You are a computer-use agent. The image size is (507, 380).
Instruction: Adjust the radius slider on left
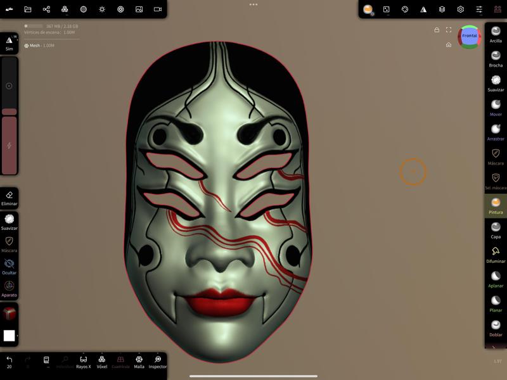(x=9, y=86)
